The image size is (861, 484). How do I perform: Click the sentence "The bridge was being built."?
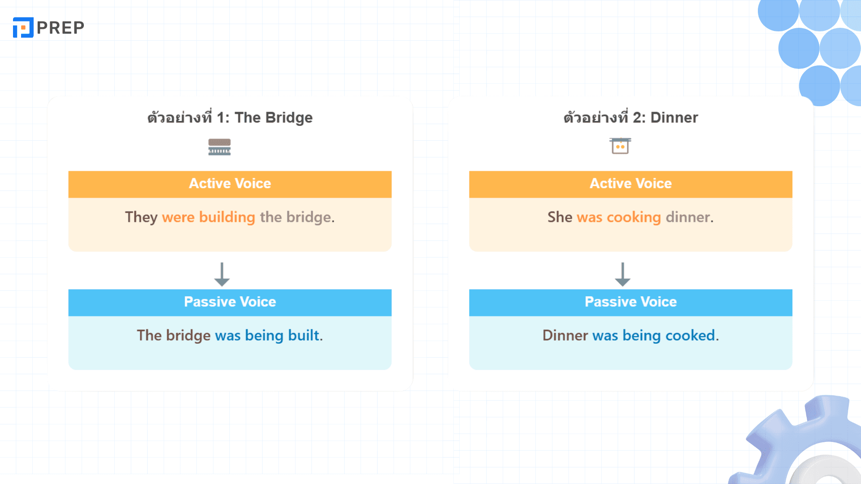230,336
